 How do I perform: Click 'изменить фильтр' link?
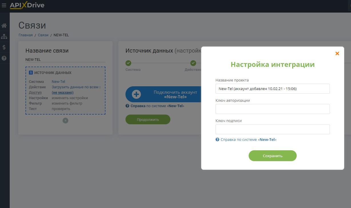[x=67, y=103]
